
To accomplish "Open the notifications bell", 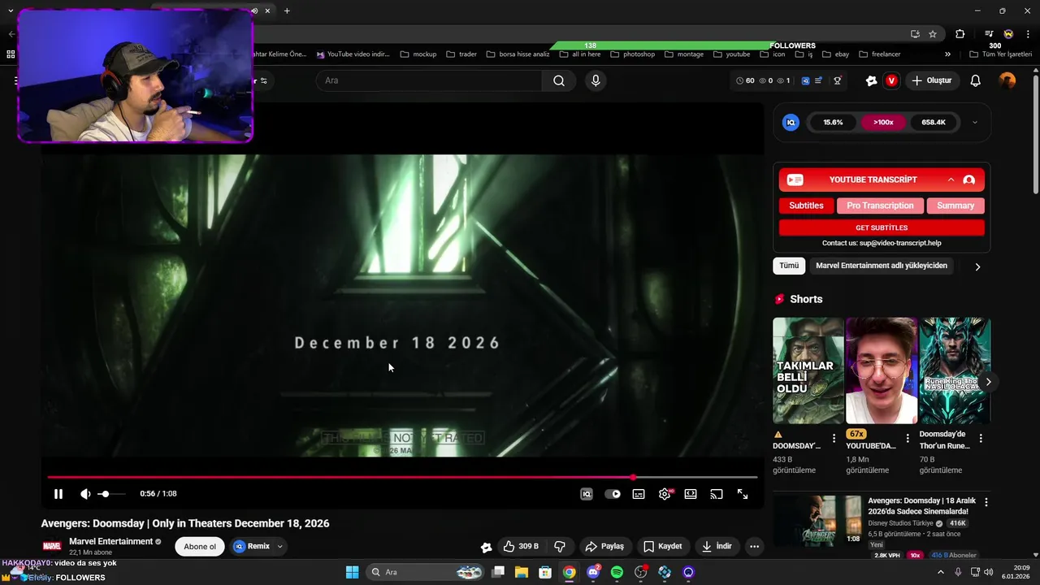I will pyautogui.click(x=976, y=80).
